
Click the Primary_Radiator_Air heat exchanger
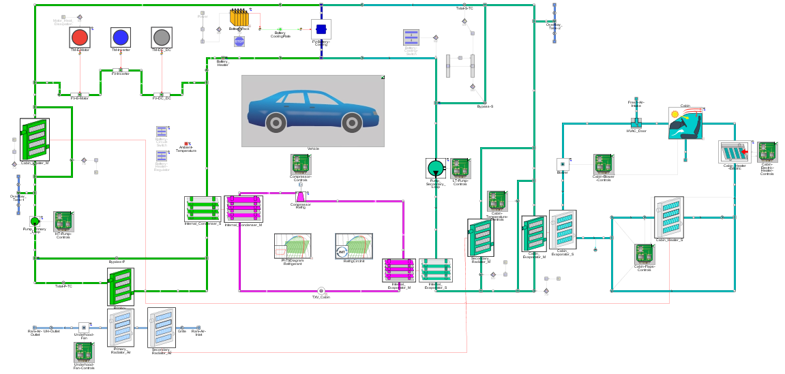click(x=121, y=328)
